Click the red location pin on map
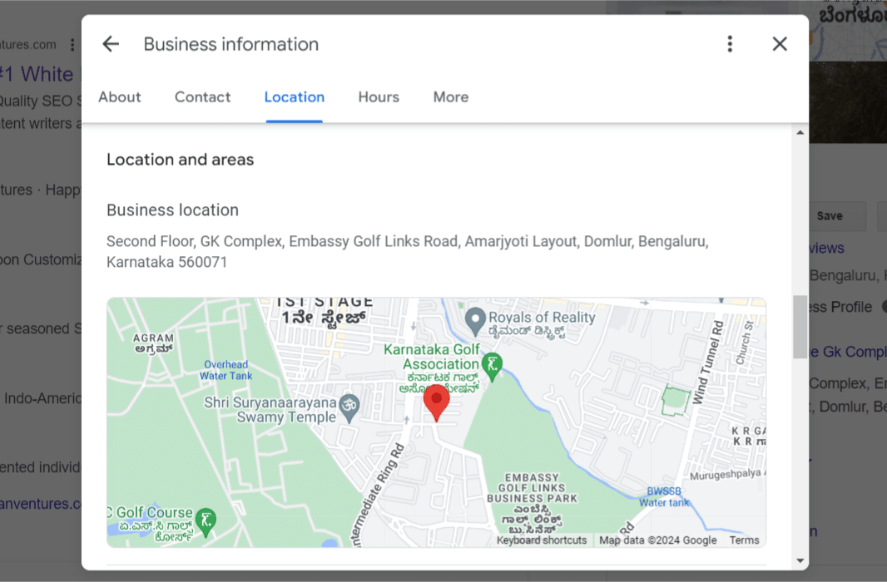Screen dimensions: 887x582 coord(436,402)
